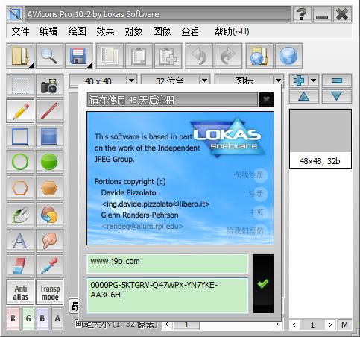Screen dimensions: 360x337
Task: Open the 文件 menu
Action: click(x=20, y=31)
